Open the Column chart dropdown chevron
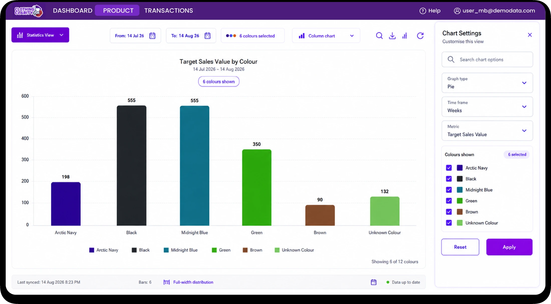 352,36
